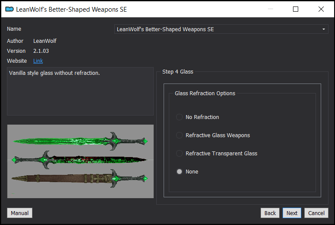
Task: Select the None radio option
Action: tap(187, 172)
